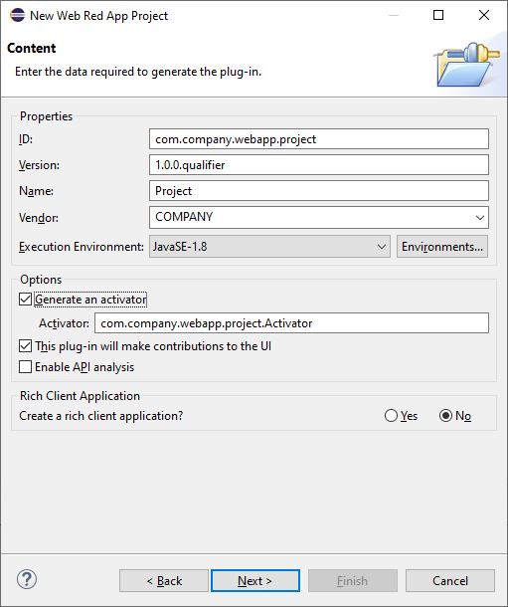Select the No radio button
The height and width of the screenshot is (607, 508).
coord(445,416)
